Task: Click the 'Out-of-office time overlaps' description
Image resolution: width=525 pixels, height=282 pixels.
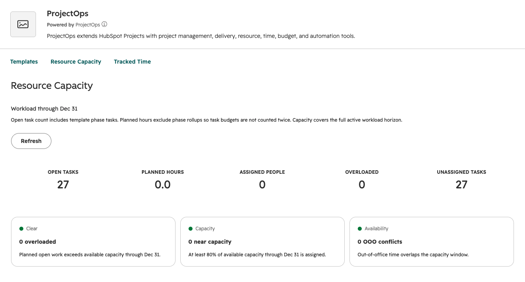Action: click(x=413, y=255)
